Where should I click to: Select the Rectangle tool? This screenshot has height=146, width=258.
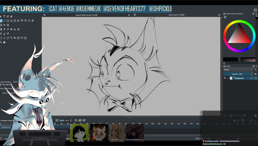coord(8,21)
